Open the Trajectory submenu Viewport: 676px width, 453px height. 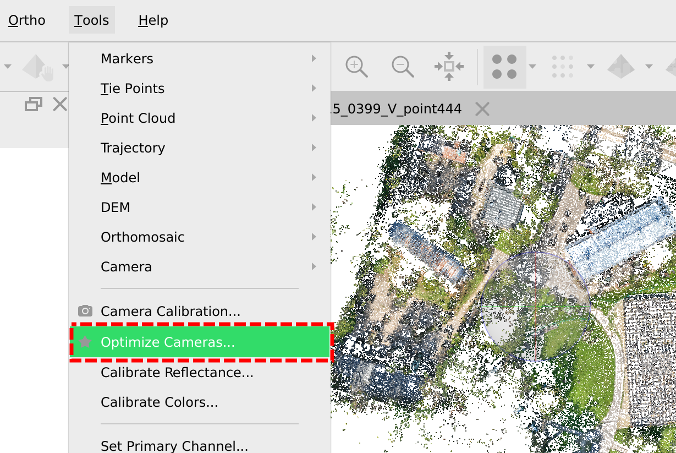200,148
